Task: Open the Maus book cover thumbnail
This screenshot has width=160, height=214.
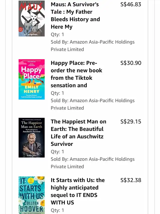Action: (31, 18)
